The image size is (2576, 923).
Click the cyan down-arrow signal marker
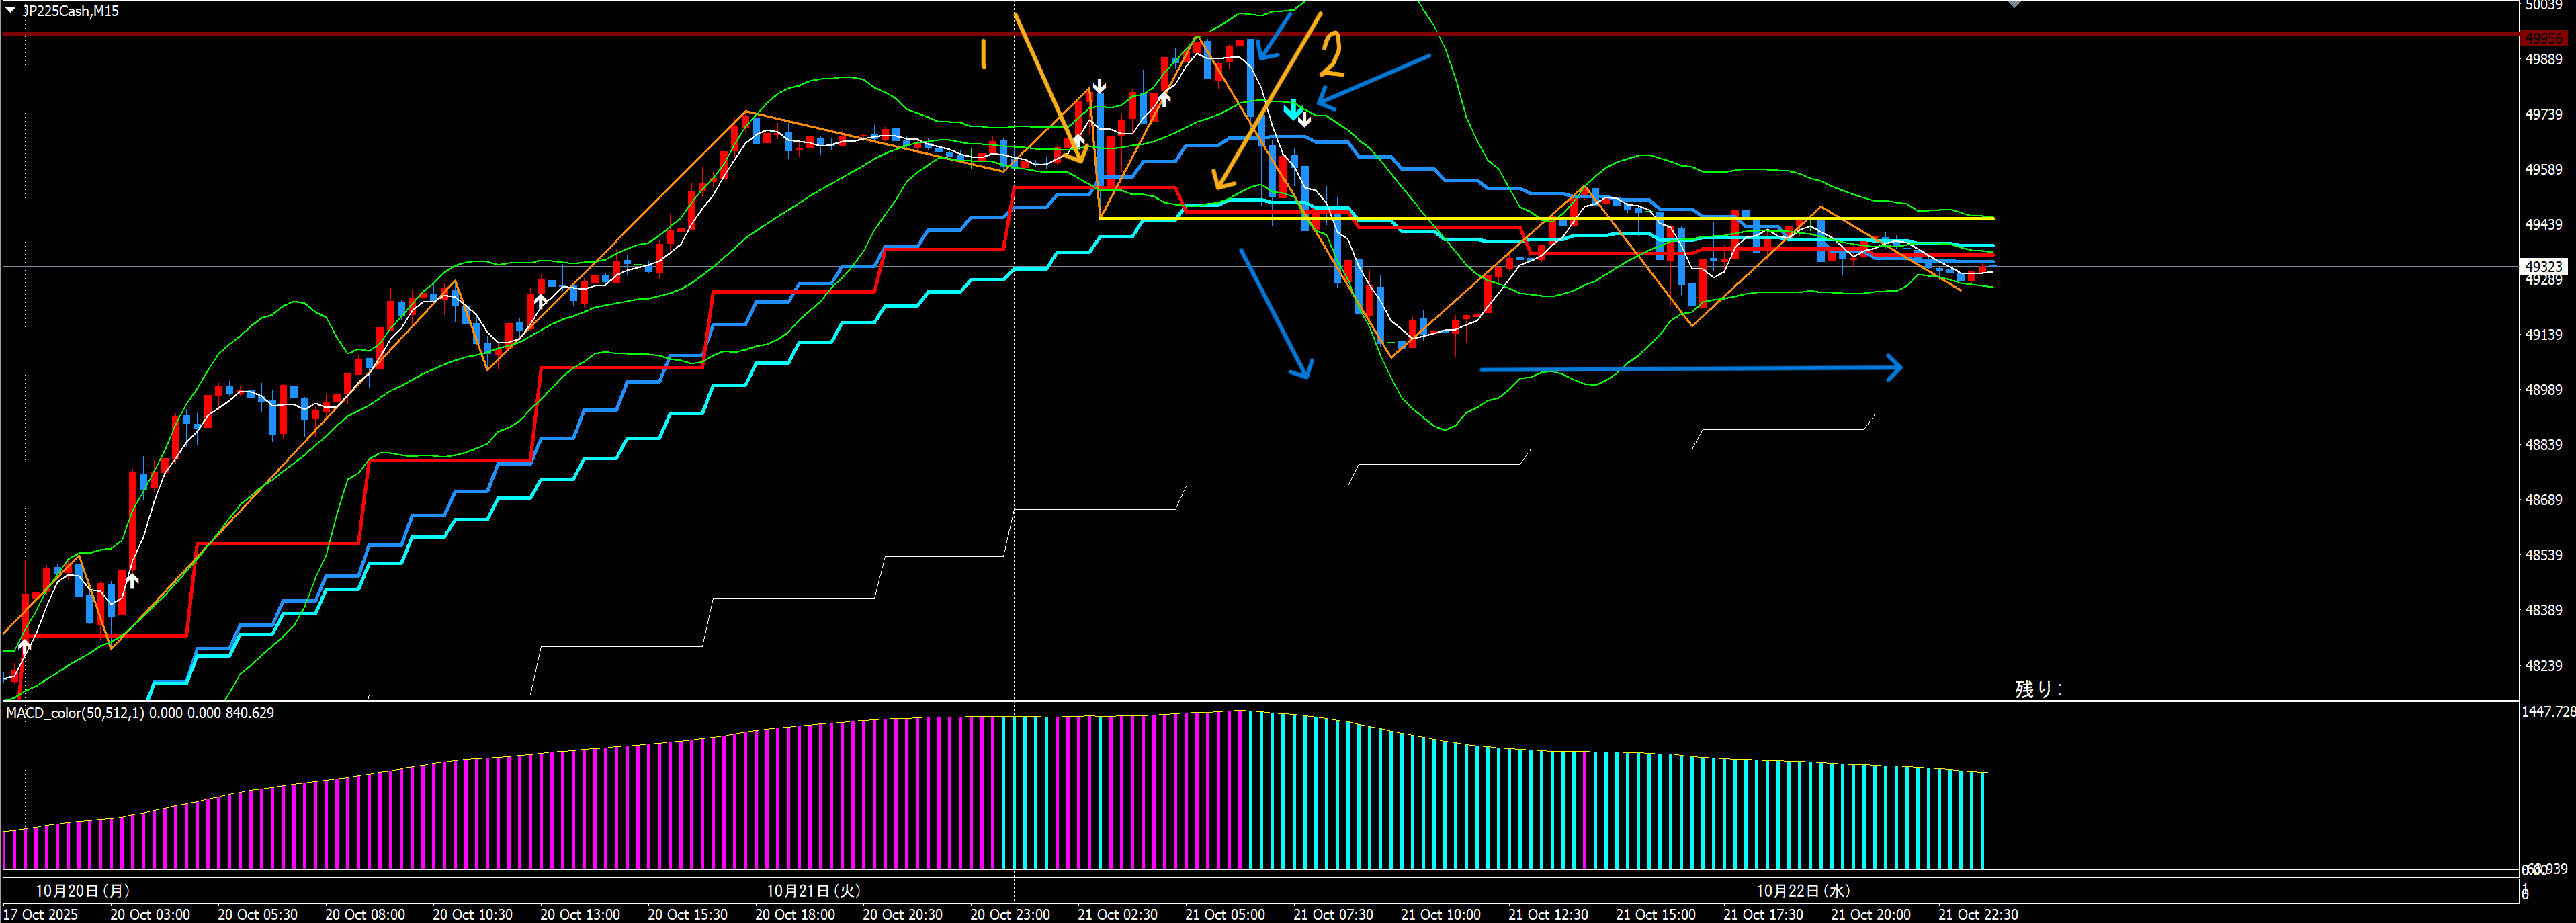1293,110
